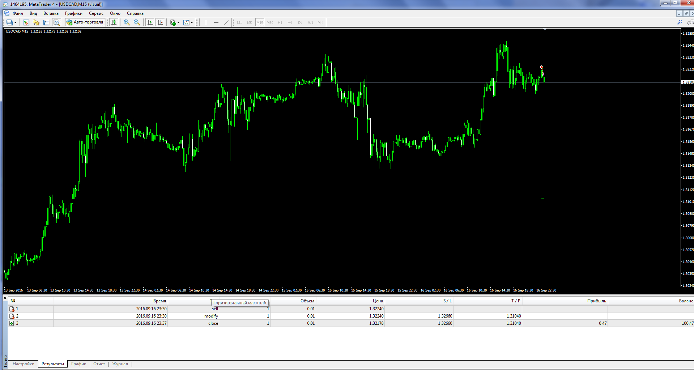Switch to the График tab
Screen dimensions: 694x370
tap(78, 364)
